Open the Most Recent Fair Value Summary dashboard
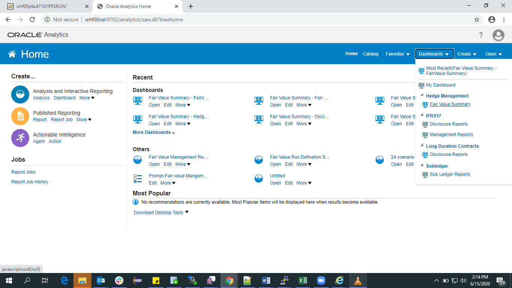This screenshot has width=512, height=288. click(x=461, y=71)
